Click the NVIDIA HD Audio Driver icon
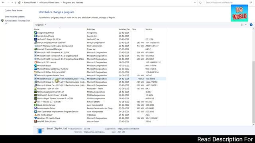This screenshot has height=143, width=255. pyautogui.click(x=35, y=95)
